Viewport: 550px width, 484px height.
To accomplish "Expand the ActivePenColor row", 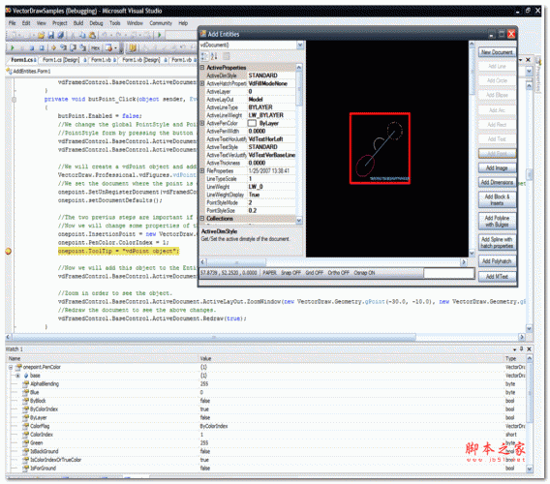I will 202,123.
